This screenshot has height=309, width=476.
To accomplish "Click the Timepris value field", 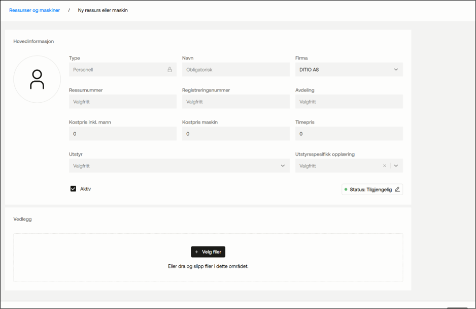I will pyautogui.click(x=349, y=134).
